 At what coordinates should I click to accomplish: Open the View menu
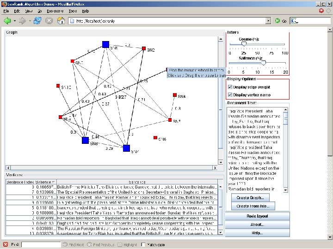(x=29, y=11)
